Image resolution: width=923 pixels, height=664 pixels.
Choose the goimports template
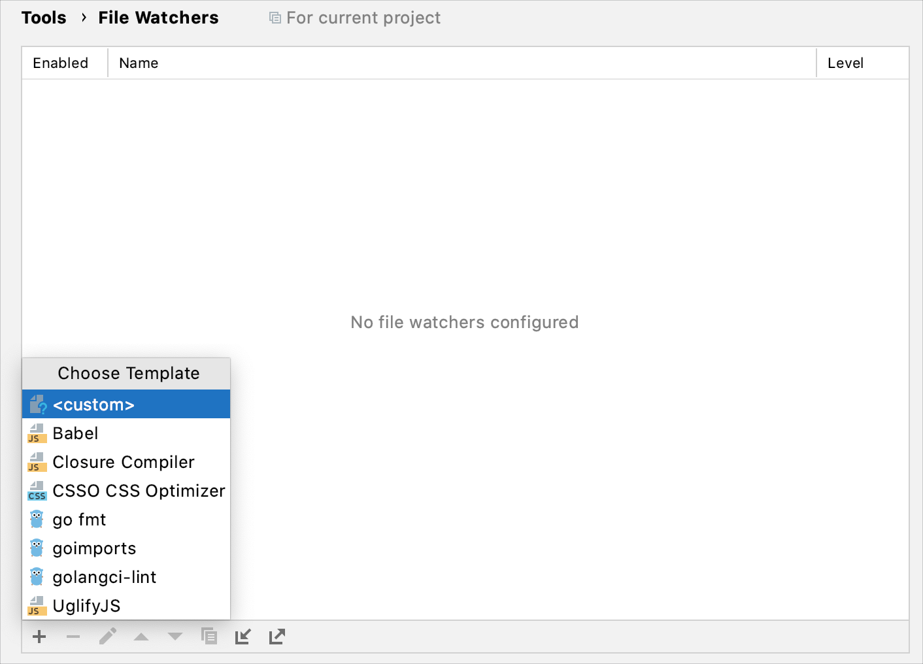[94, 548]
